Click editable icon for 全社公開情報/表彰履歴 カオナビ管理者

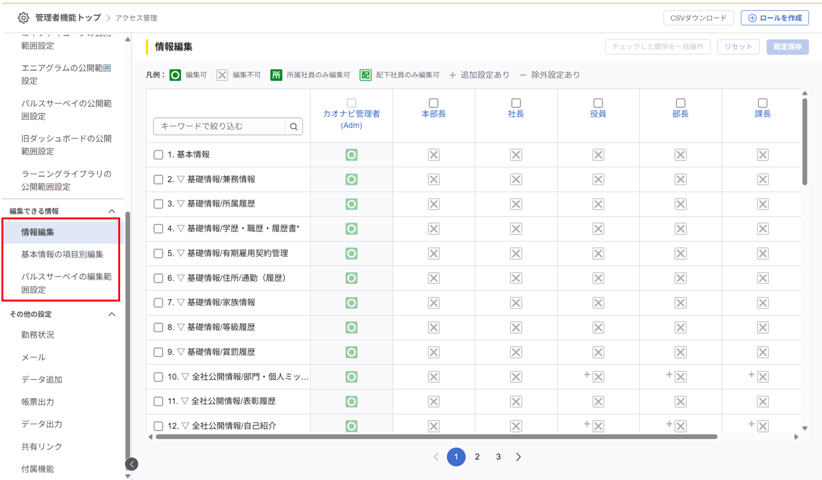[351, 402]
